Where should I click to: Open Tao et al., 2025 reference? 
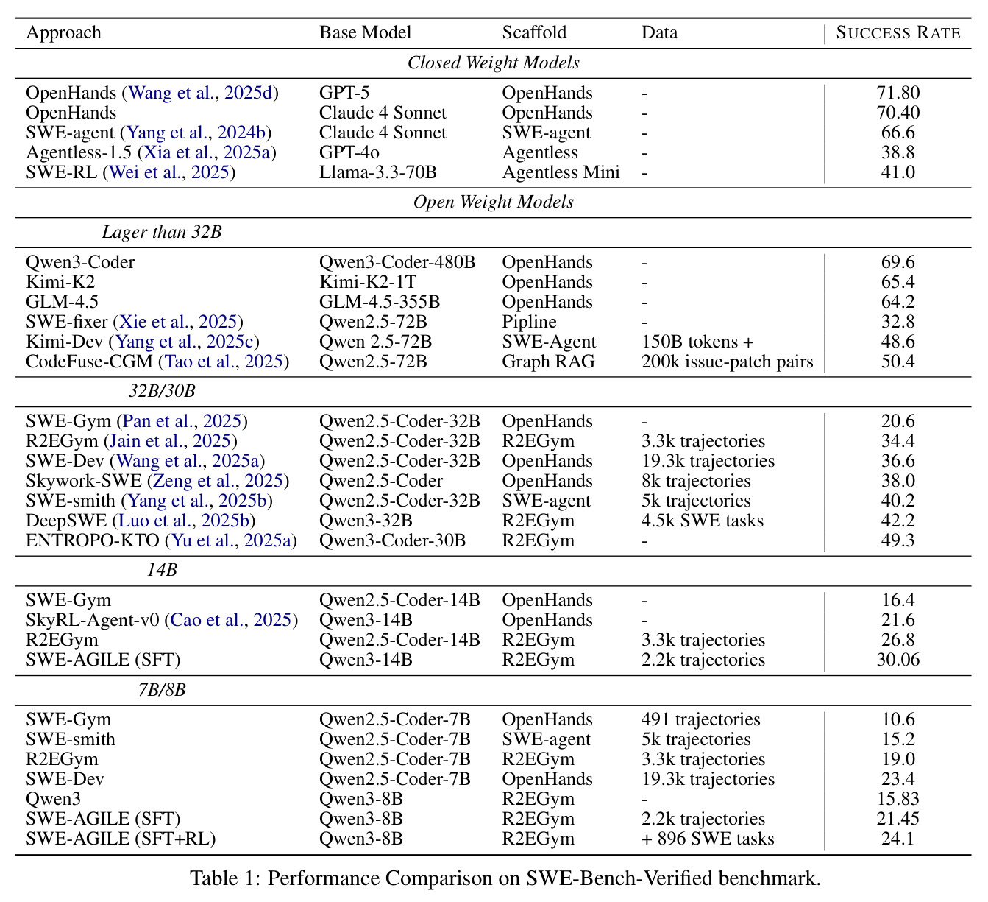click(224, 362)
